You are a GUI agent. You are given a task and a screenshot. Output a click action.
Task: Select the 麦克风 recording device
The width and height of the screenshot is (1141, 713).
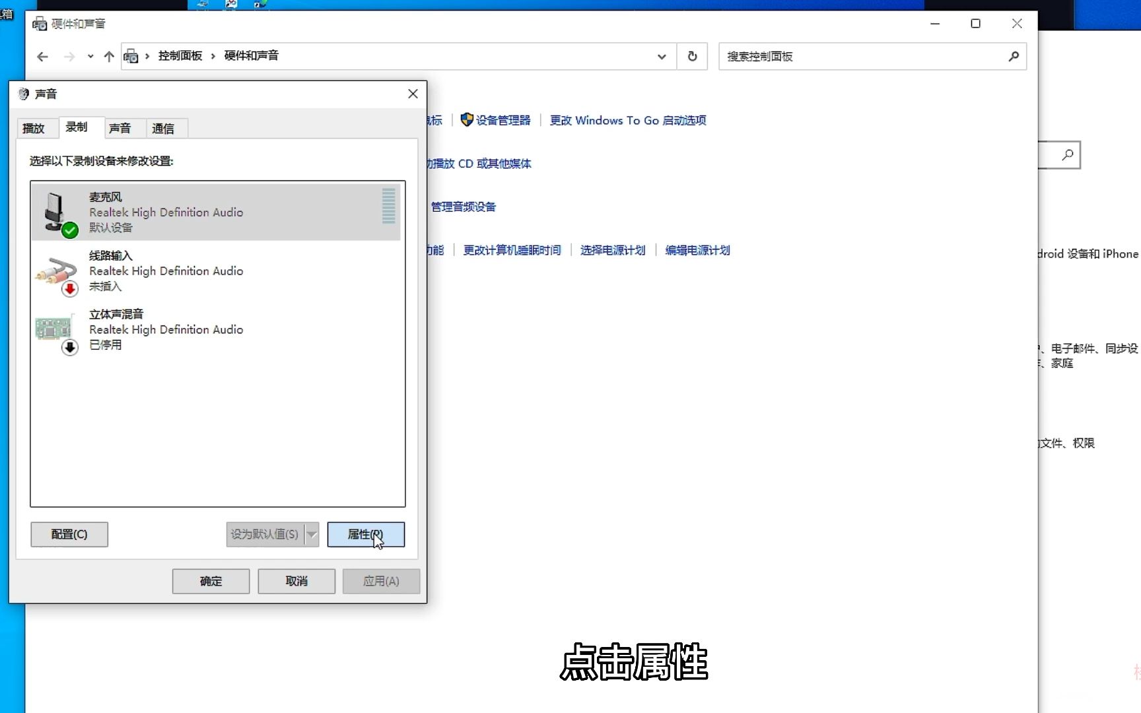tap(217, 212)
